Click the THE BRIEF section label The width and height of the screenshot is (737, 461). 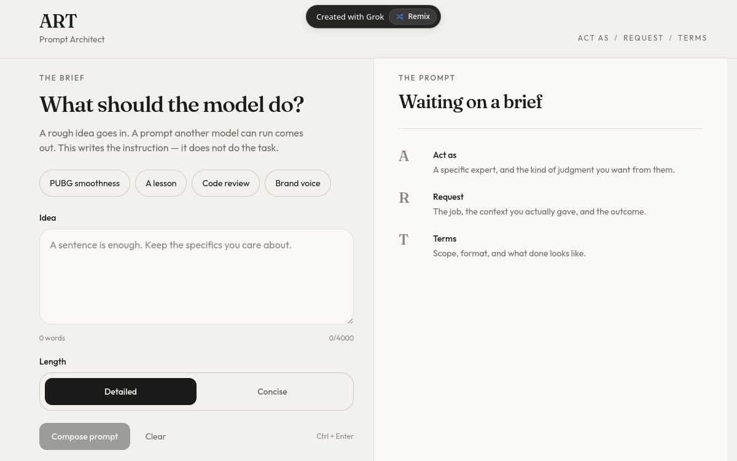62,78
